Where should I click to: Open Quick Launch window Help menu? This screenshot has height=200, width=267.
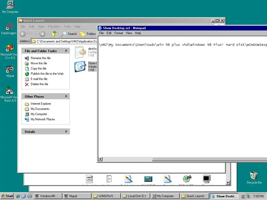(77, 27)
